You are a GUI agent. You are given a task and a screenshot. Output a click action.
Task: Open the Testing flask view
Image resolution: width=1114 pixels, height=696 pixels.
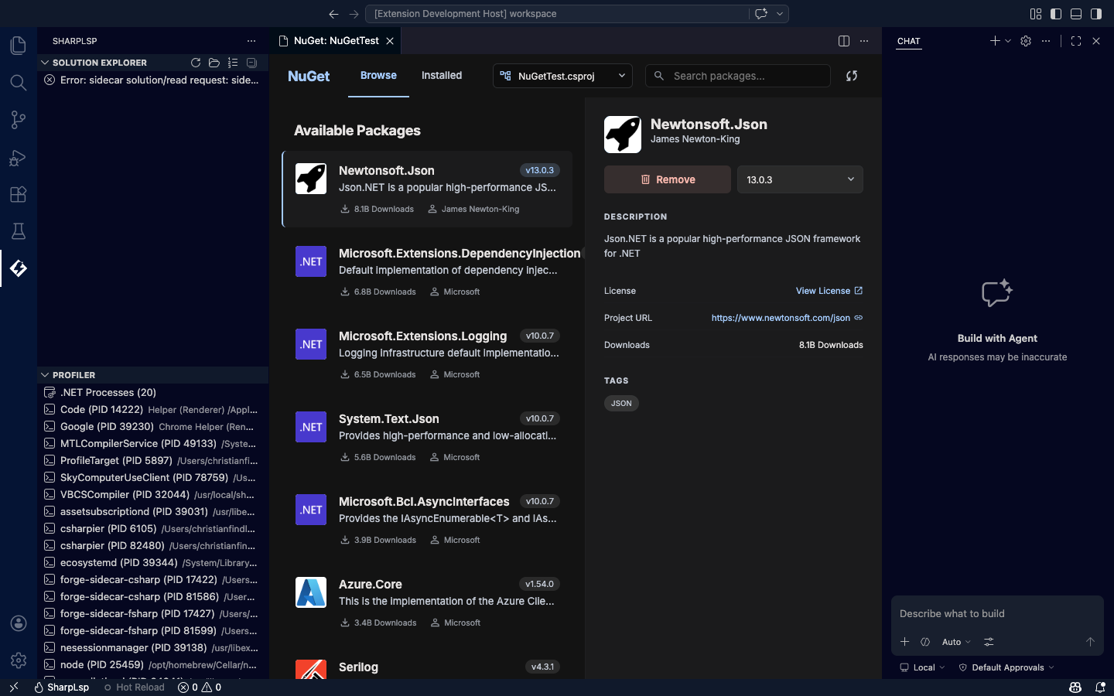[x=19, y=231]
